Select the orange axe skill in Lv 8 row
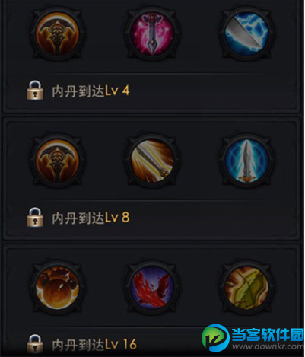Viewport: 305px width, 357px height. coord(58,161)
